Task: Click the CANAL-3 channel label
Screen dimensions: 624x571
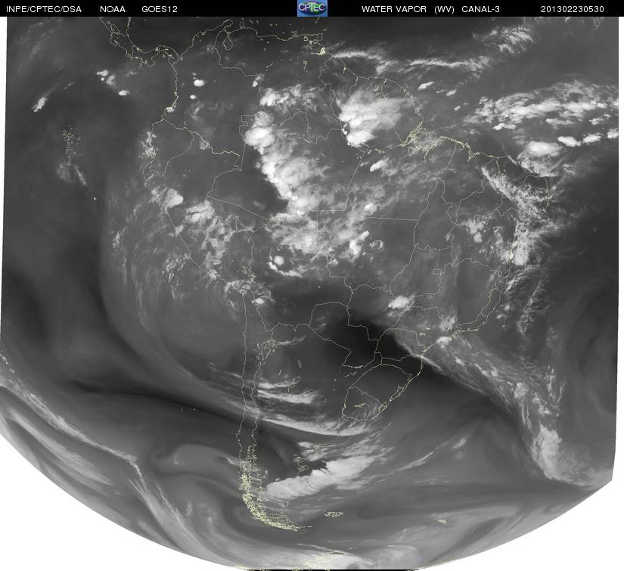Action: [x=481, y=9]
